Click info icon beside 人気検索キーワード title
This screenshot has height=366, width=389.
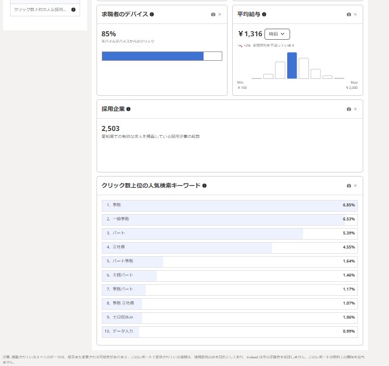(204, 185)
